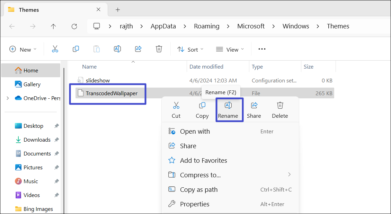
Task: Close the Themes tab
Action: [98, 9]
